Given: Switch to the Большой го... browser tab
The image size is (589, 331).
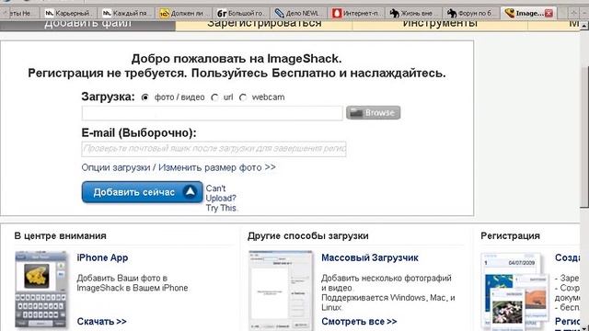Looking at the screenshot, I should coord(241,13).
